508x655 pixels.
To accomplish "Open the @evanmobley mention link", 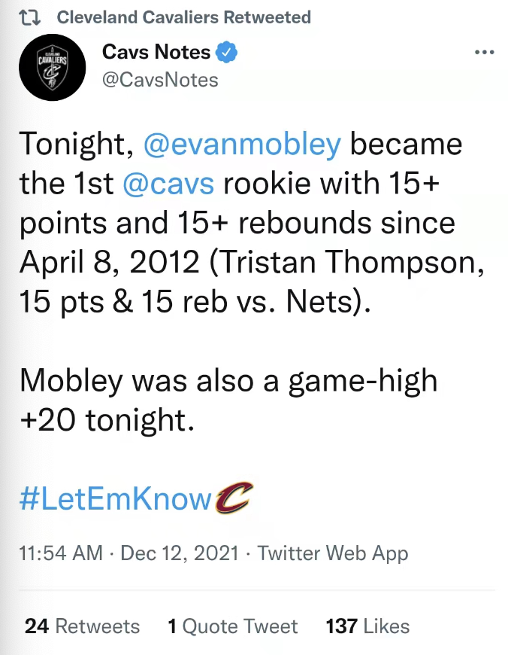I will (x=242, y=144).
